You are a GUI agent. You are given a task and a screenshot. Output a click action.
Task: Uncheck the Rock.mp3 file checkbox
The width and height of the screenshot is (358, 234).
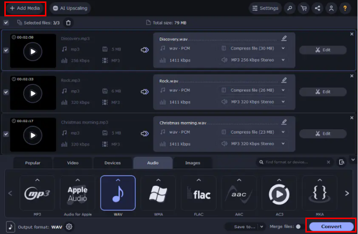pos(6,92)
